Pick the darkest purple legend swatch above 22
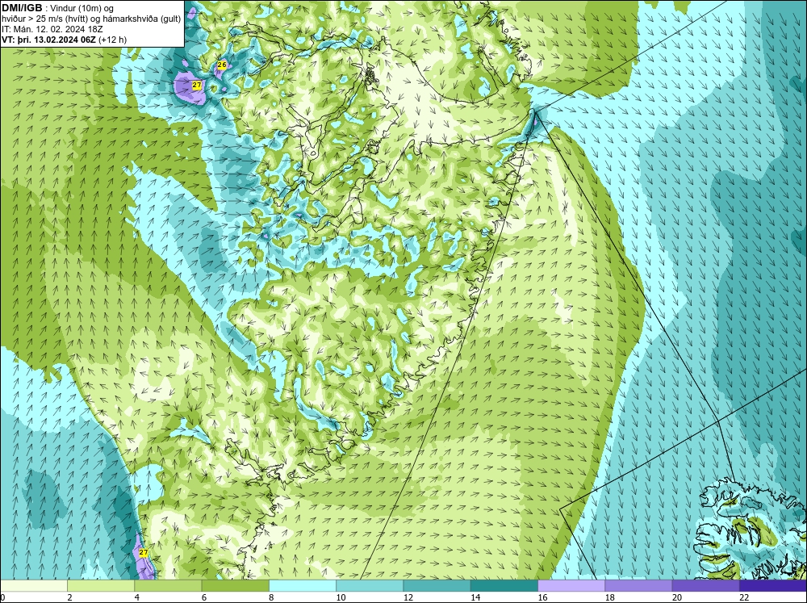This screenshot has height=603, width=807. pos(773,586)
